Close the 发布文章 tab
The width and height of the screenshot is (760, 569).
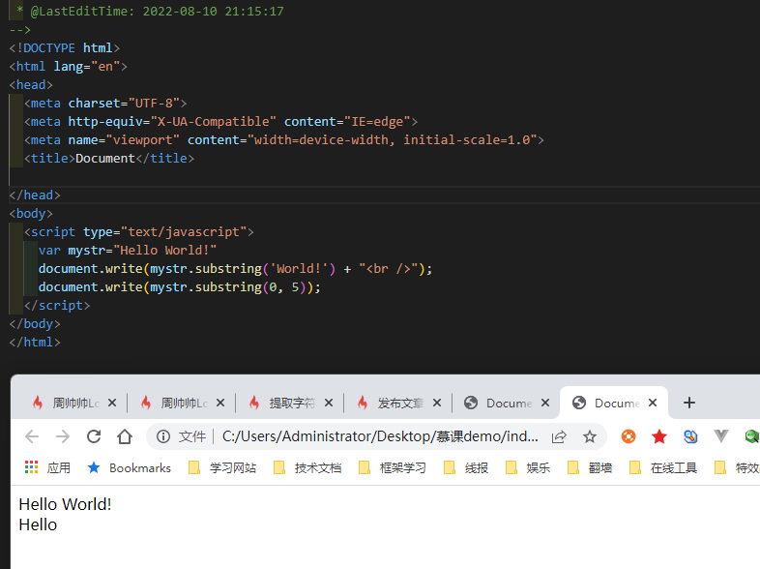pos(437,403)
